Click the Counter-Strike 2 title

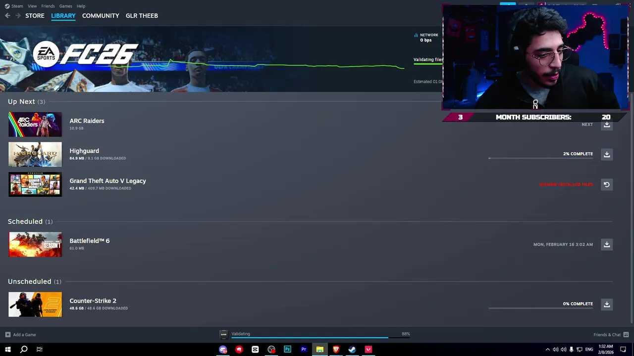tap(93, 301)
